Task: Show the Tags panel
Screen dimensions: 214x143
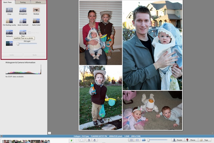Action: (204, 140)
